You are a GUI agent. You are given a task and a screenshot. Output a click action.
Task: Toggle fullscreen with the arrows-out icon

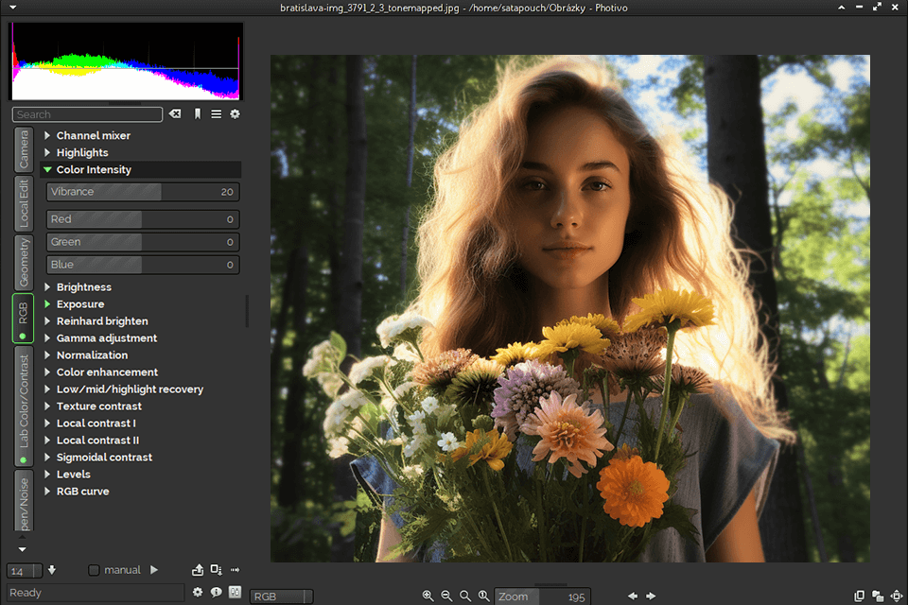(x=897, y=596)
